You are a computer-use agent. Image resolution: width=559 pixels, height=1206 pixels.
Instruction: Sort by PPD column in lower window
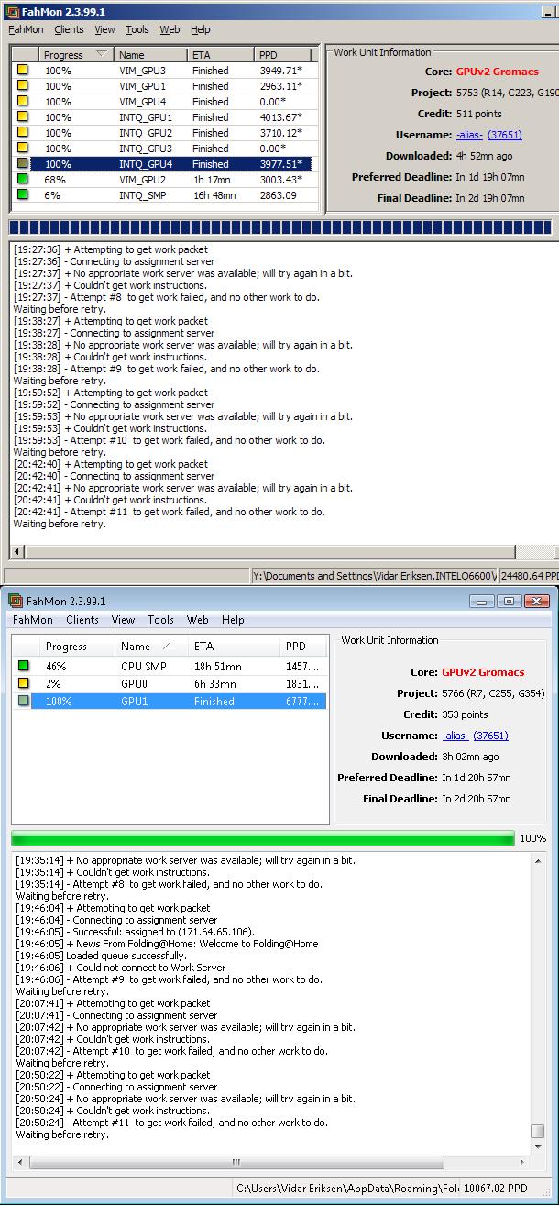pyautogui.click(x=303, y=647)
